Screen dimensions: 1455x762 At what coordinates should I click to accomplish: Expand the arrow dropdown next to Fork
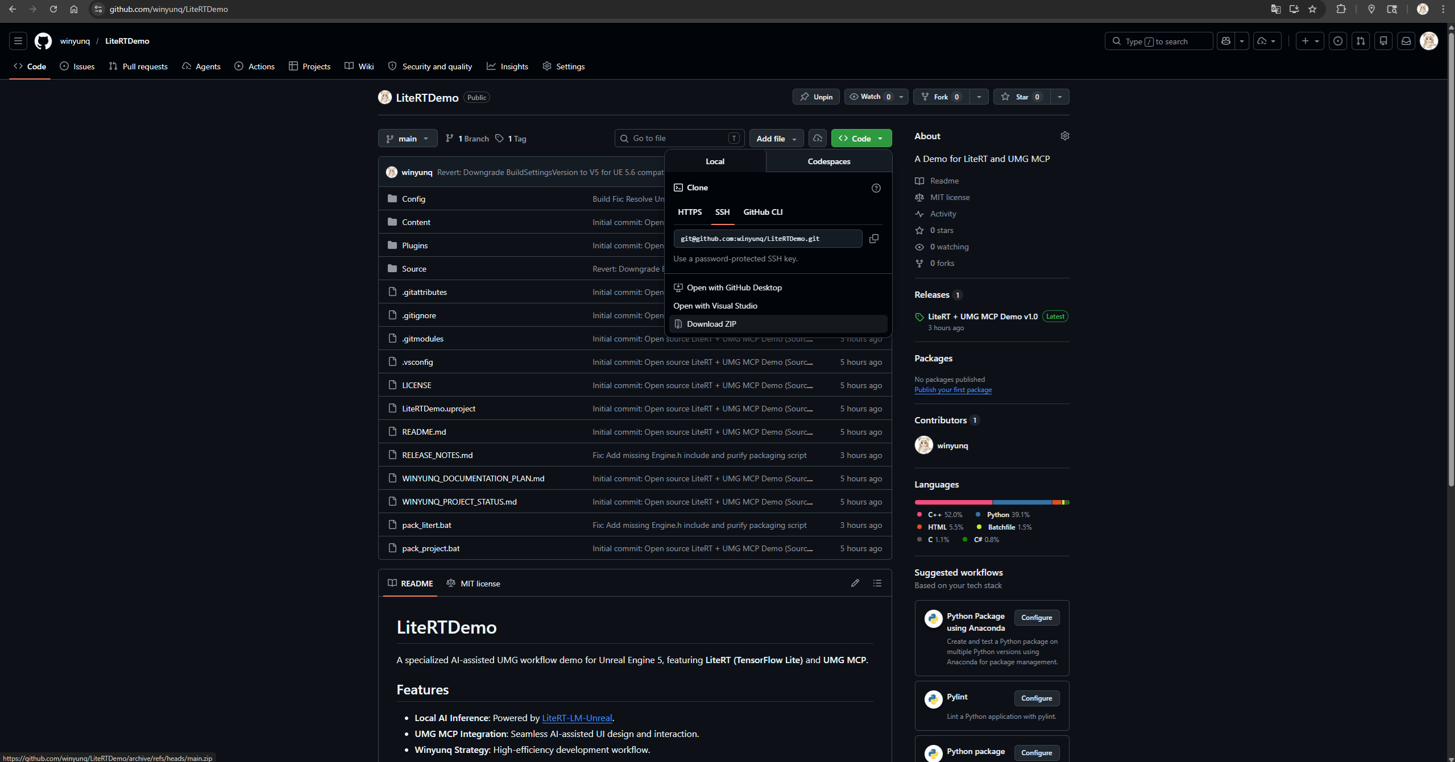point(979,97)
